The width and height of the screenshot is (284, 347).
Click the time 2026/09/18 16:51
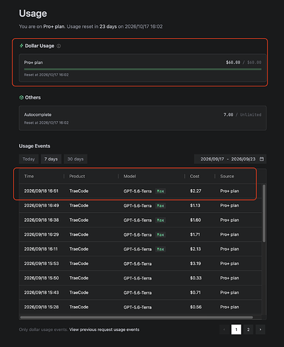tap(41, 191)
